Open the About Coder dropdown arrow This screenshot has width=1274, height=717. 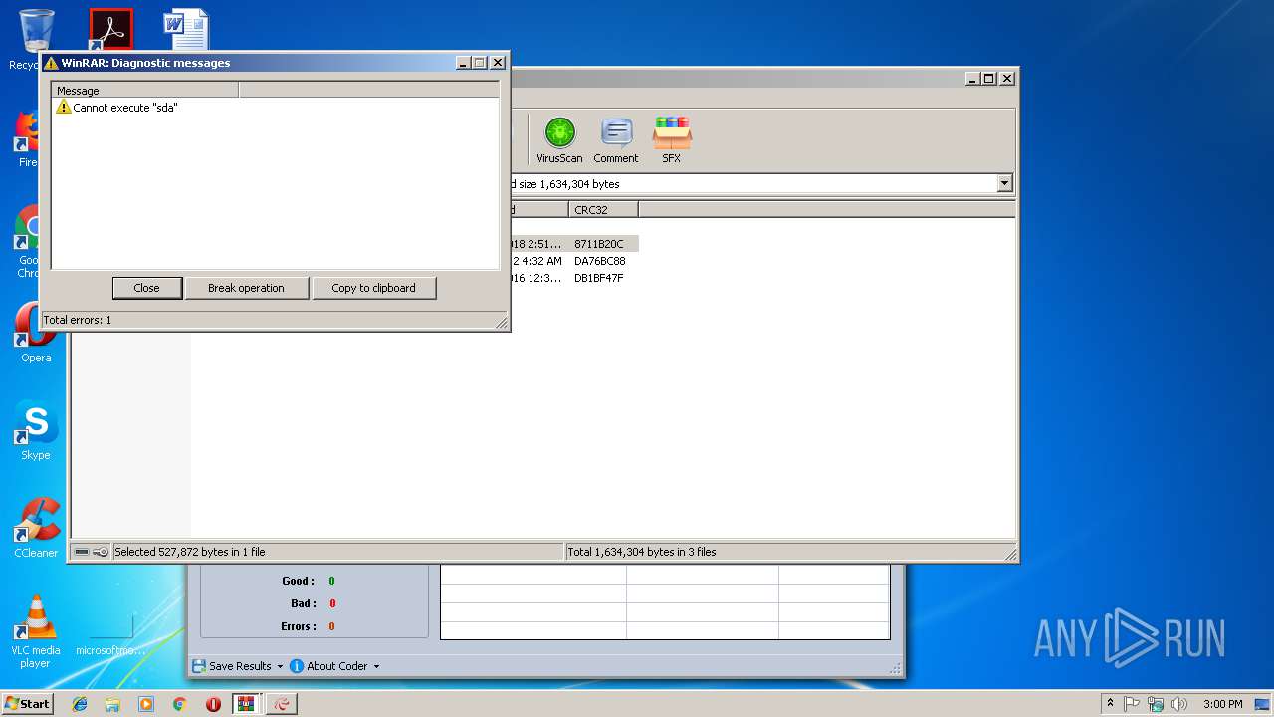(x=376, y=666)
